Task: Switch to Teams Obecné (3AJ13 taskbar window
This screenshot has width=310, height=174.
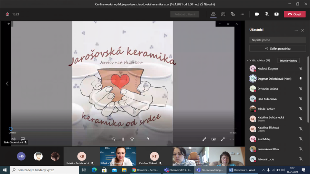Action: click(178, 170)
